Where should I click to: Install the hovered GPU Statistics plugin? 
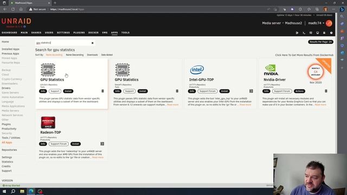click(x=68, y=91)
